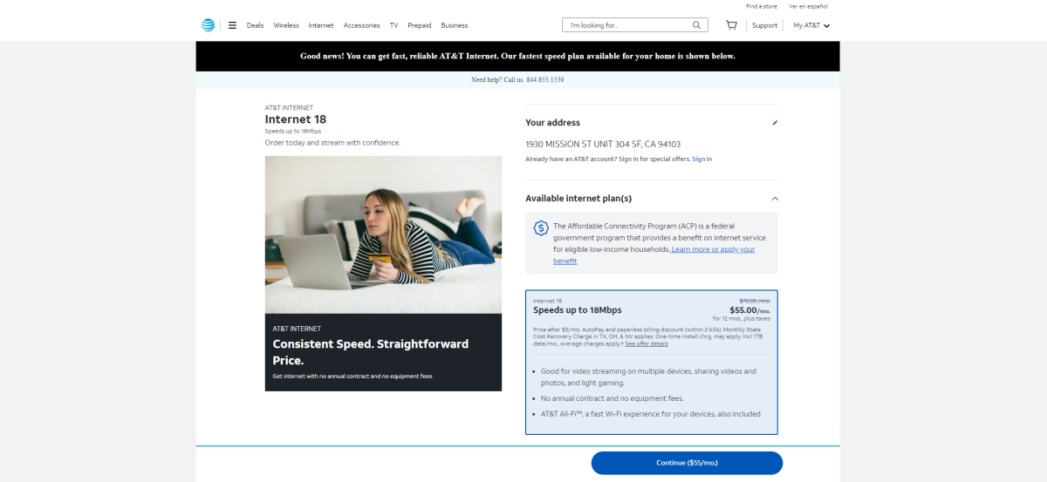
Task: Click Continue ($55/mo.) button
Action: click(x=687, y=463)
